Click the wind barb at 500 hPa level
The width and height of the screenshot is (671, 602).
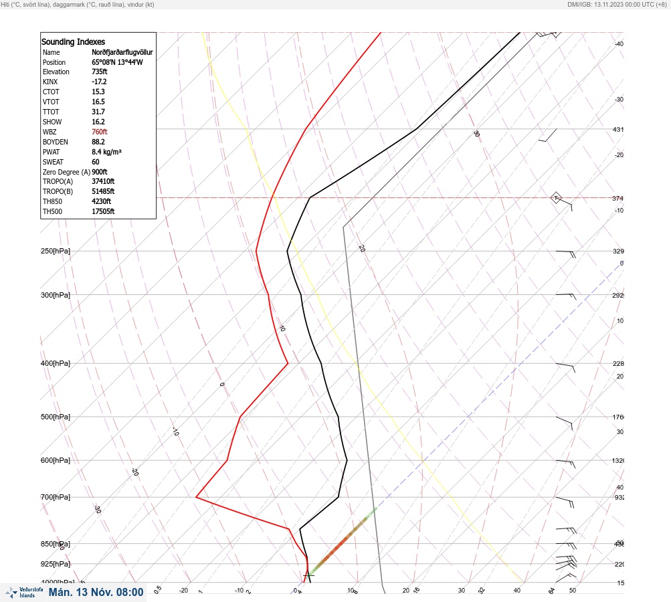pos(564,423)
